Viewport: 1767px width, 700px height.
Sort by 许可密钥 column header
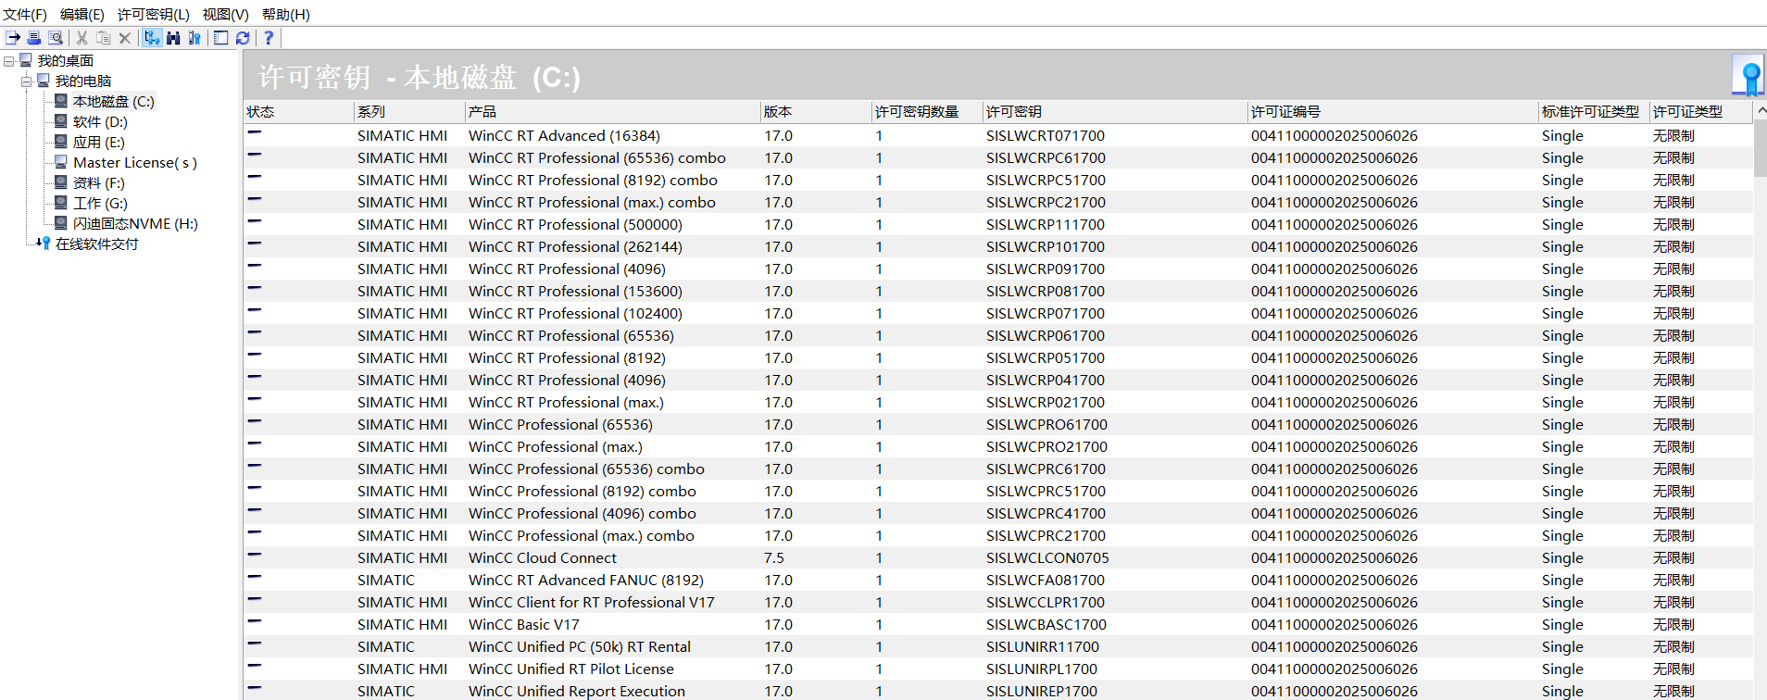pyautogui.click(x=1013, y=112)
